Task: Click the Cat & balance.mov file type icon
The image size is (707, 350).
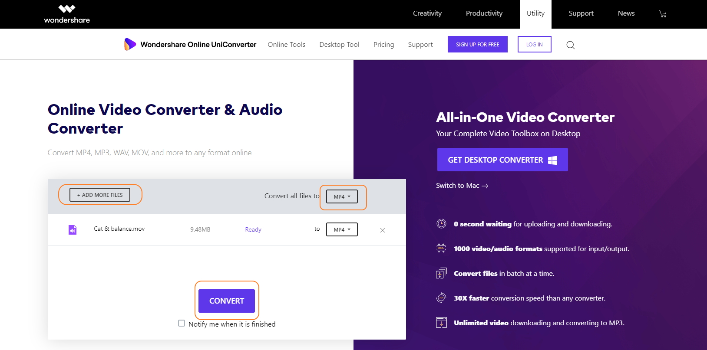Action: [73, 229]
